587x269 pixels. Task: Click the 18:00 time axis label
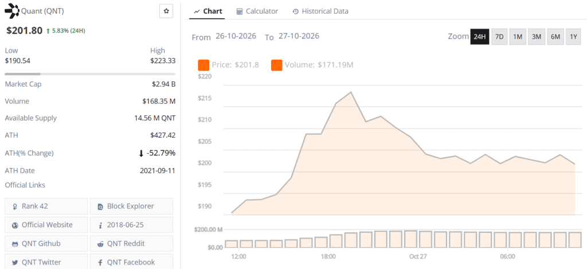coord(328,256)
